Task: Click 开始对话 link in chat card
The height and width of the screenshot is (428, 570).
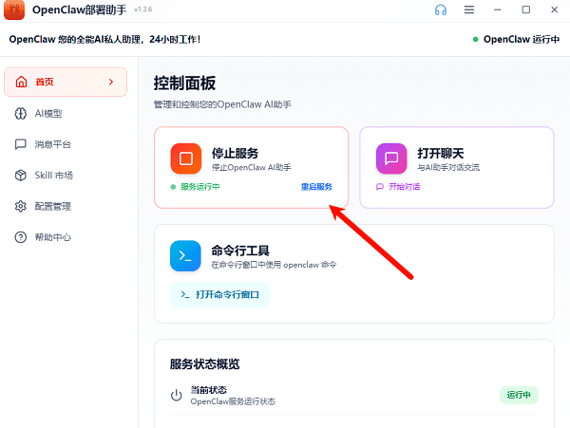Action: coord(403,187)
